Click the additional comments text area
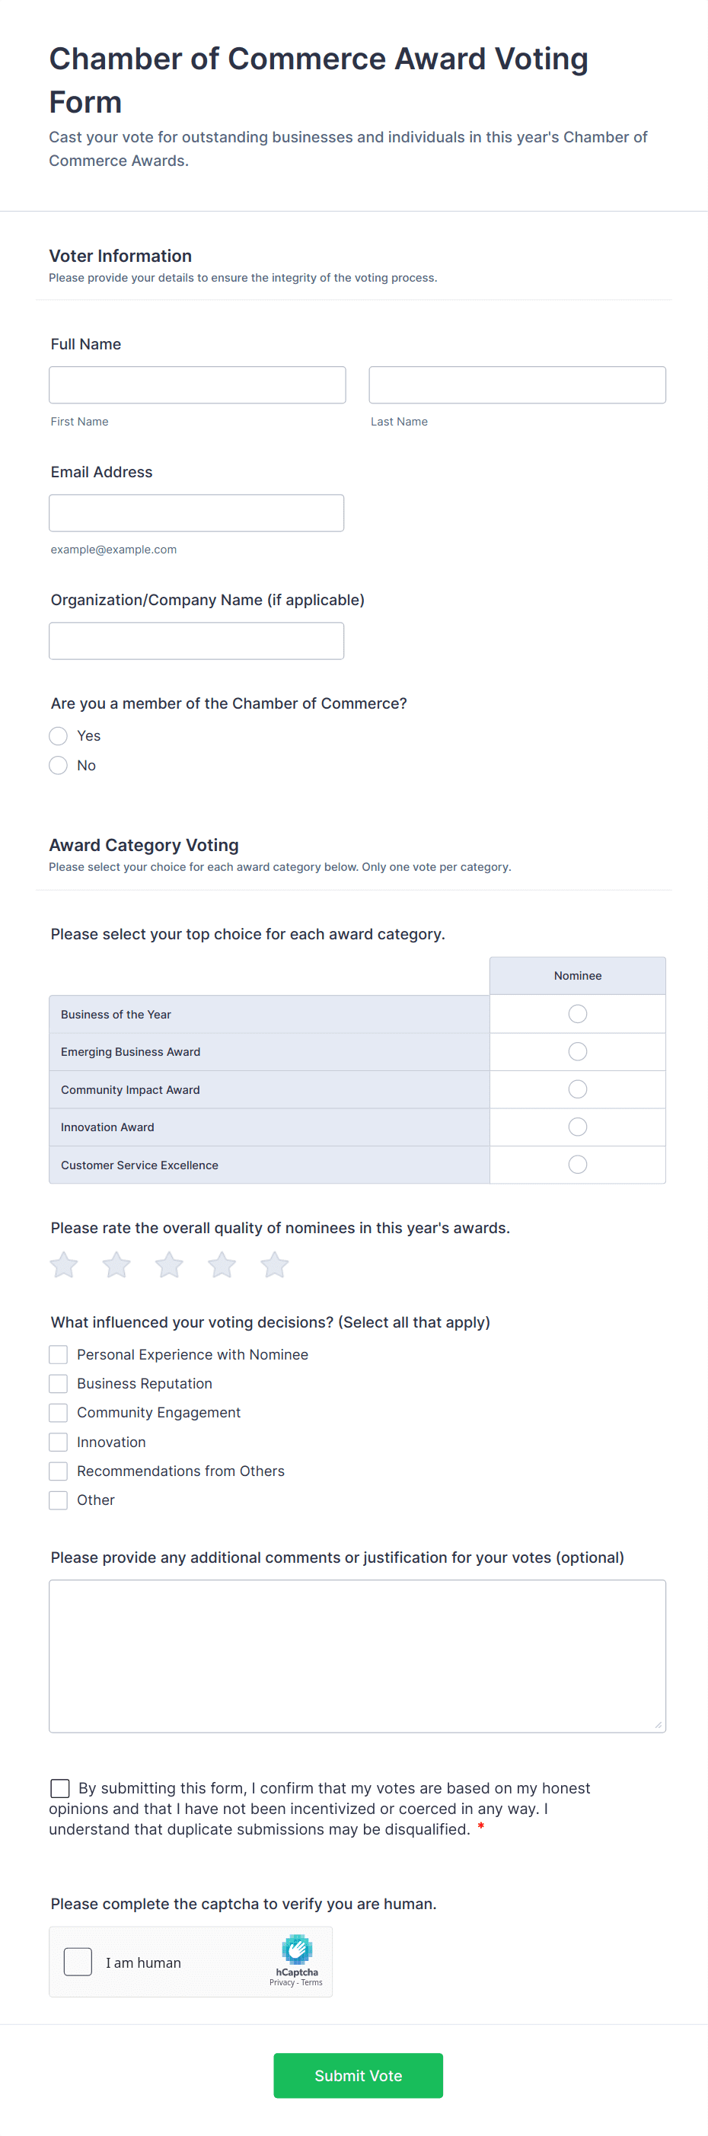This screenshot has width=708, height=2136. 357,1656
